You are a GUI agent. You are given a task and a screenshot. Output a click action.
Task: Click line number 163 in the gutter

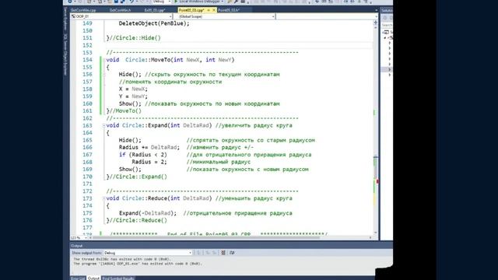pyautogui.click(x=87, y=126)
